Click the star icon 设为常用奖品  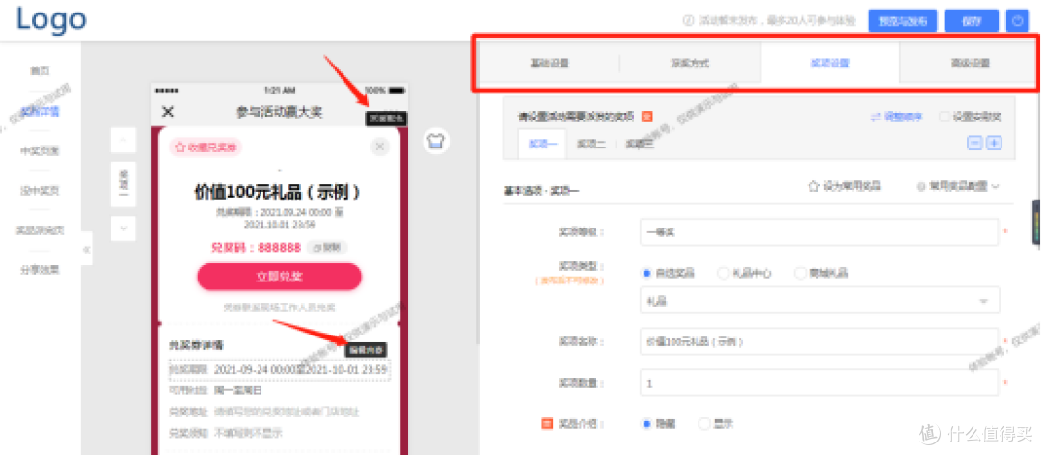812,187
